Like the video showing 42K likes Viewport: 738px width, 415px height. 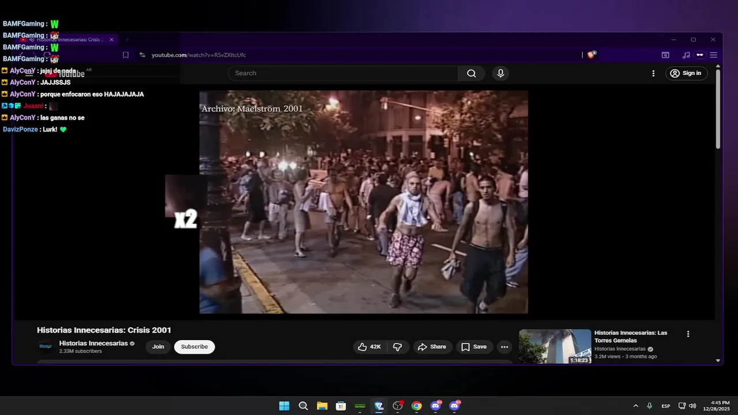click(x=370, y=347)
